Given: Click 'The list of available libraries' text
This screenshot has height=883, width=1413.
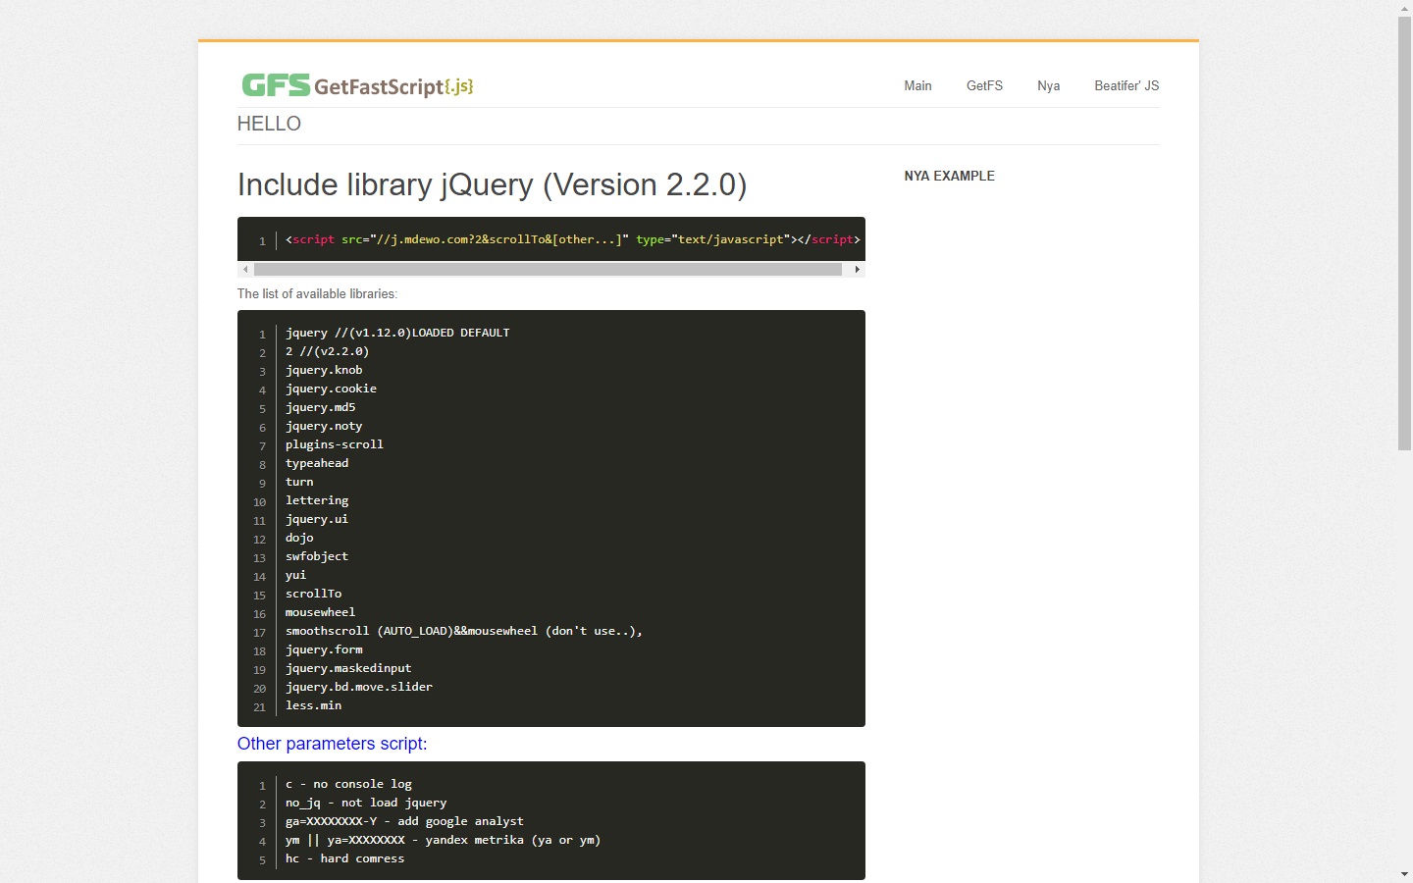Looking at the screenshot, I should (x=317, y=294).
